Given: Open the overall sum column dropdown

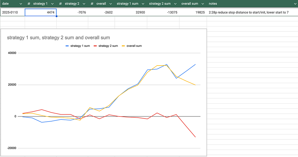Looking at the screenshot, I should [x=203, y=4].
